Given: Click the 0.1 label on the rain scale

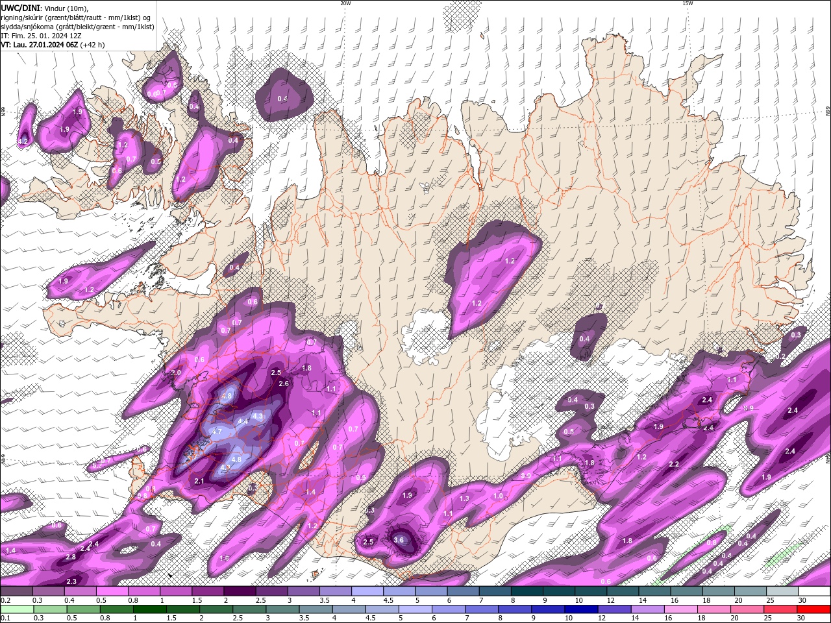Looking at the screenshot, I should point(5,618).
